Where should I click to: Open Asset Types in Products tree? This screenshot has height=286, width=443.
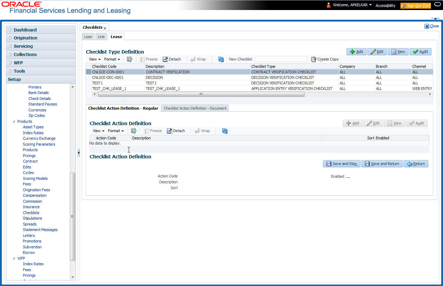[33, 127]
